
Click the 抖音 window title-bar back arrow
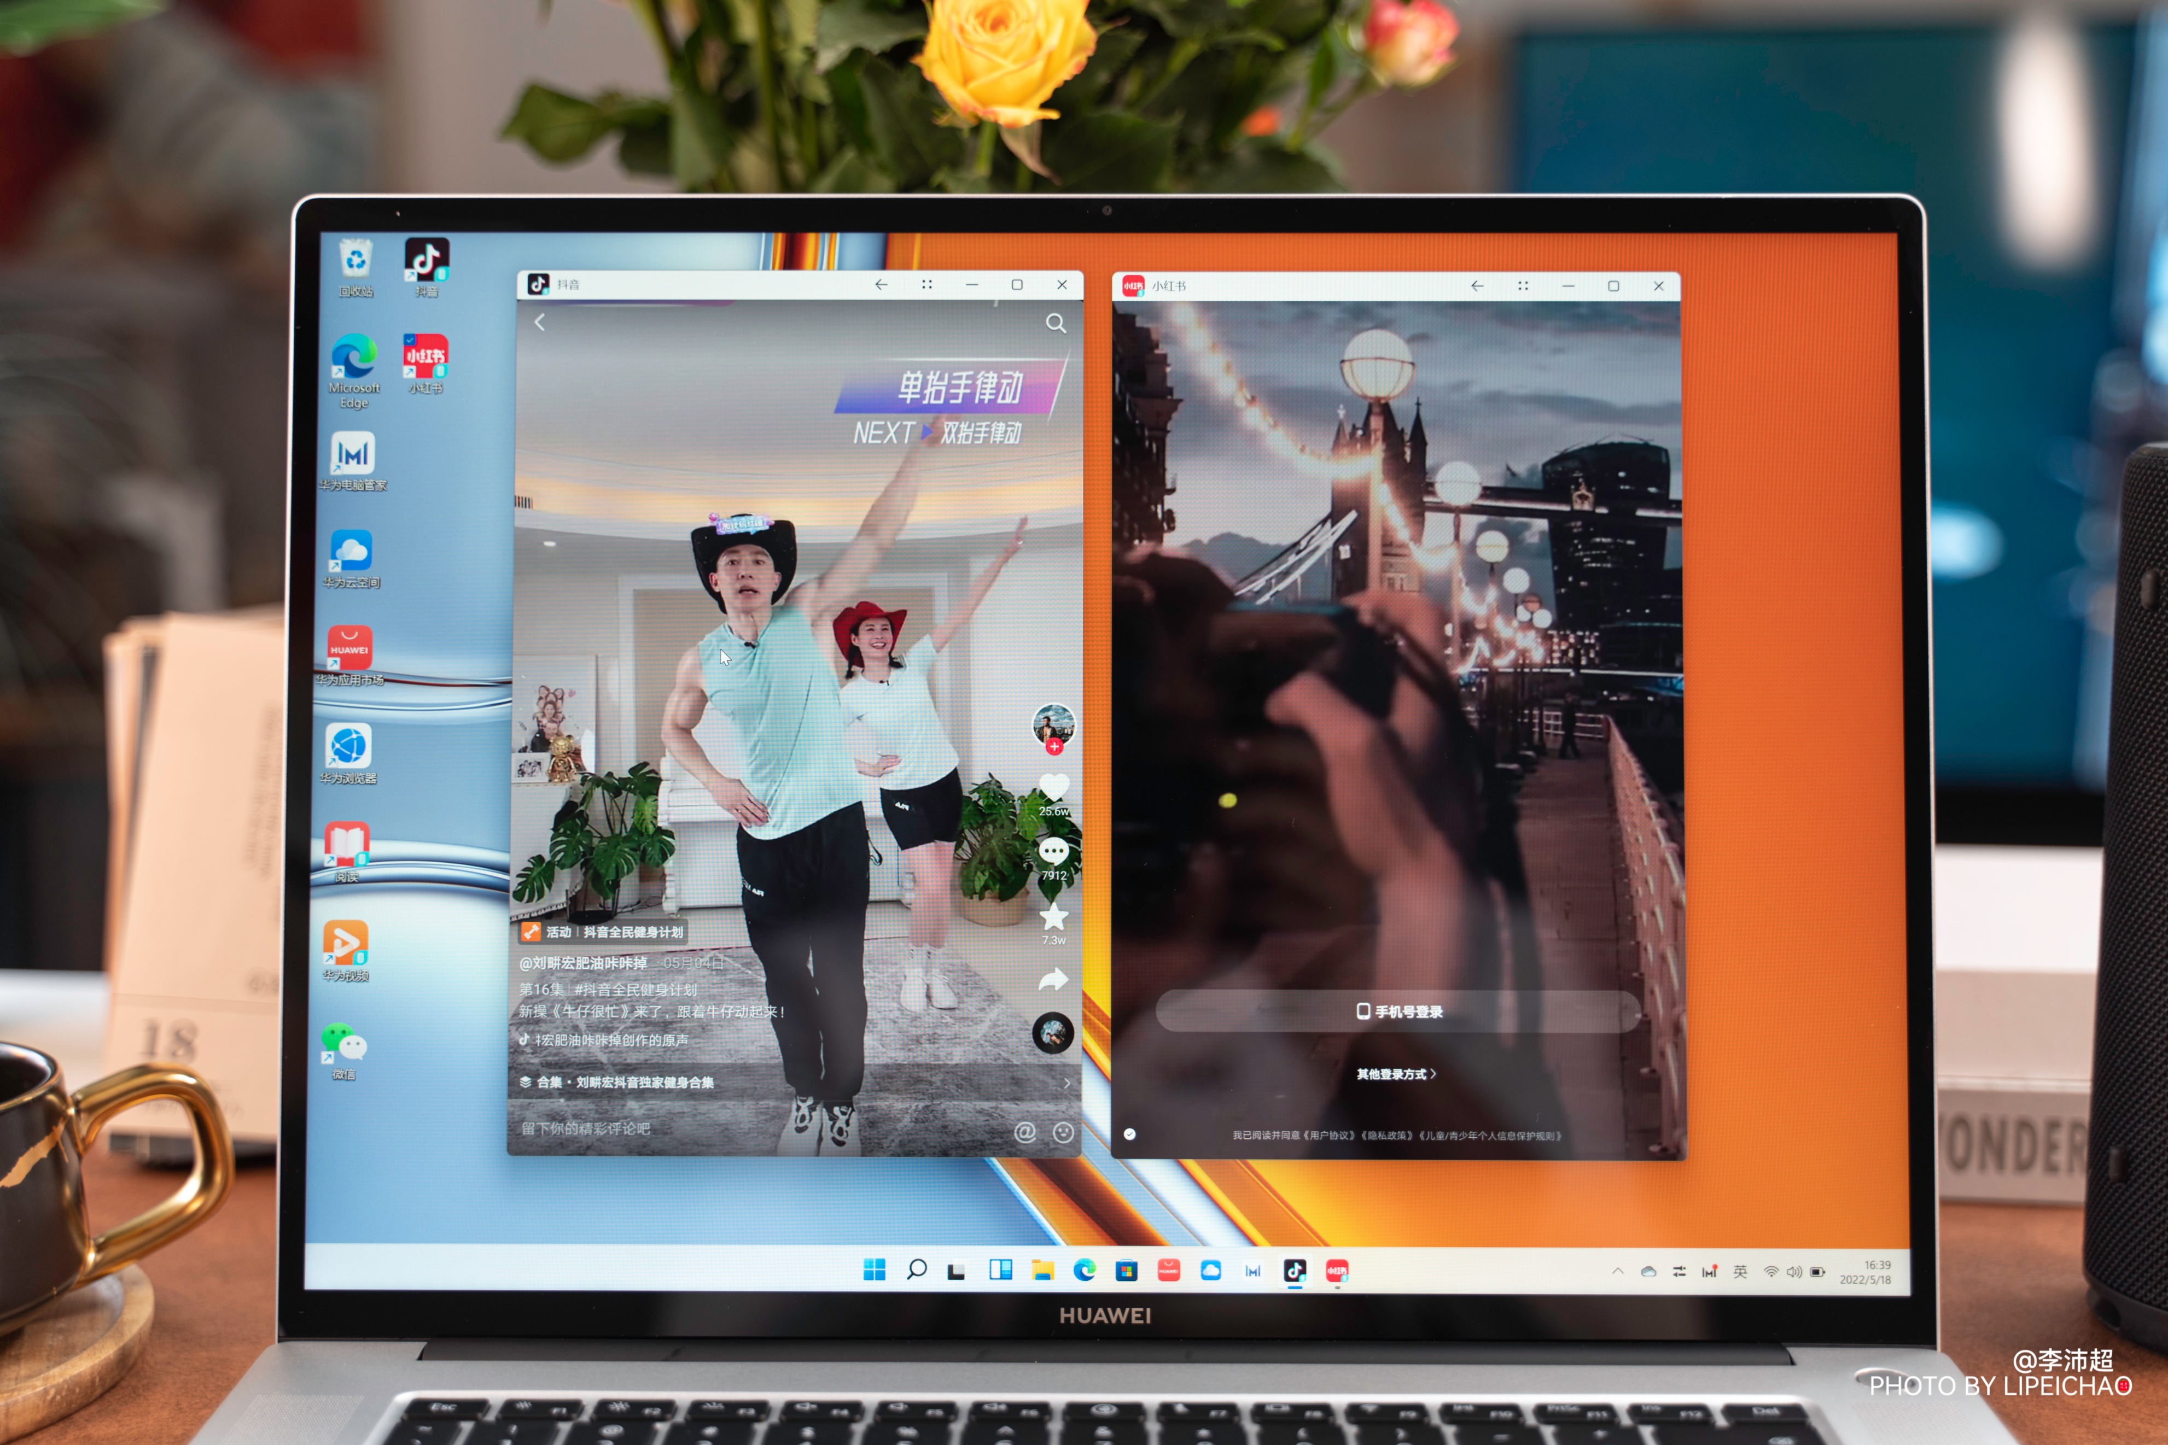point(881,285)
